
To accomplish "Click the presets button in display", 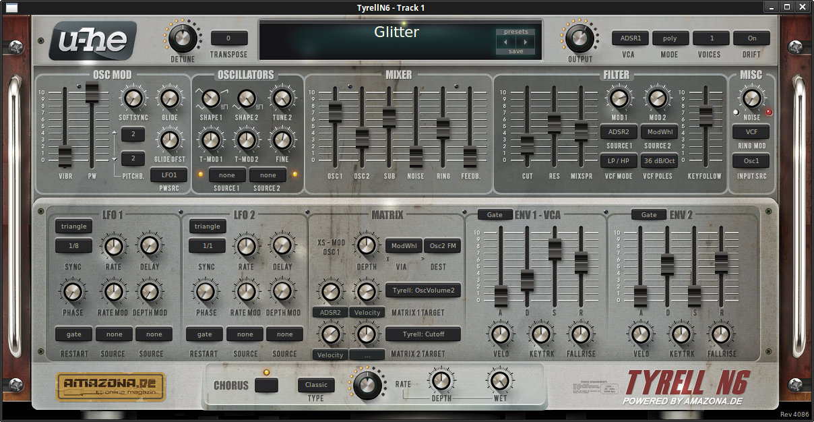I will click(x=515, y=32).
